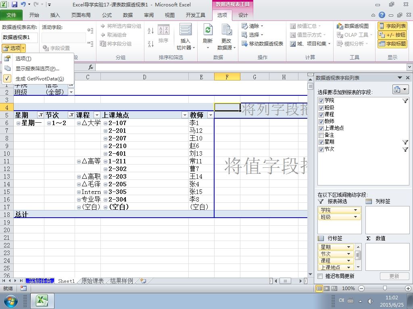The image size is (413, 309).
Task: Click the 清除 (Clear) button
Action: click(x=252, y=26)
